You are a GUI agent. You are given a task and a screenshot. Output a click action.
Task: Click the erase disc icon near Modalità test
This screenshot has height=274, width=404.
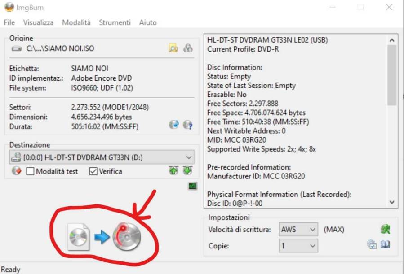(17, 171)
